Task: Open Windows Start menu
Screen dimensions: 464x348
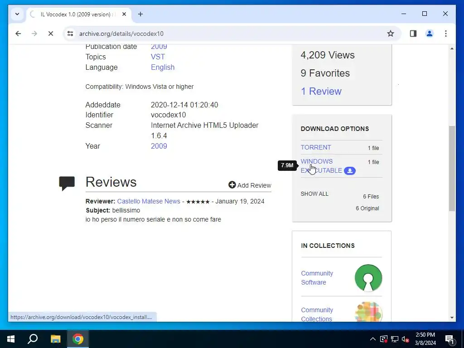Action: [11, 339]
